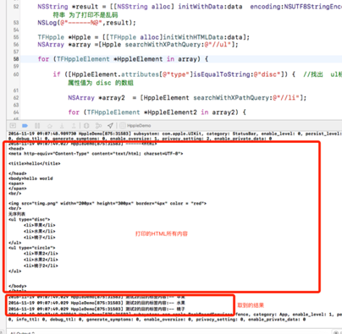Click the Step Out debug icon
342x334 pixels.
tap(74, 126)
